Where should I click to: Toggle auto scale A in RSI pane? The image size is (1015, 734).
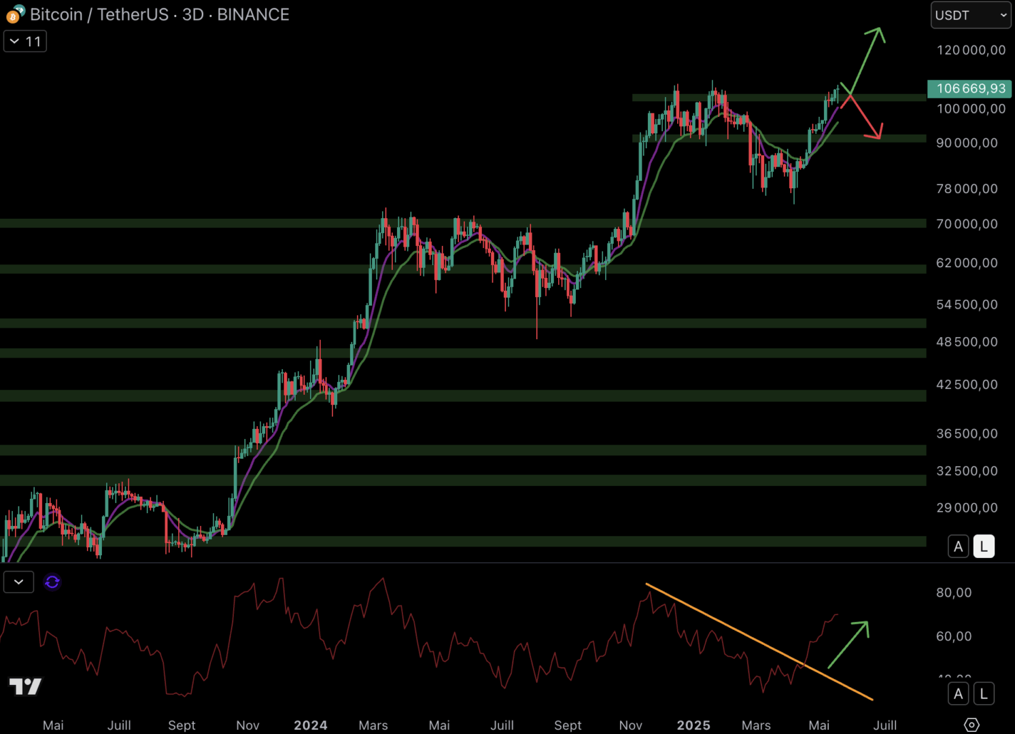[x=958, y=694]
